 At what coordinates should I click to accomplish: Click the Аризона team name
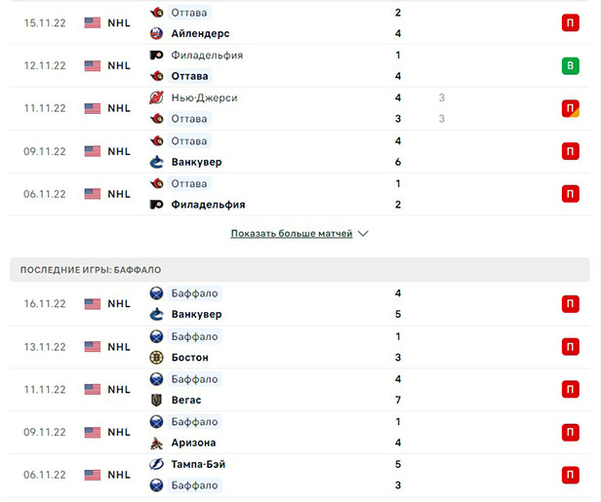[x=193, y=443]
